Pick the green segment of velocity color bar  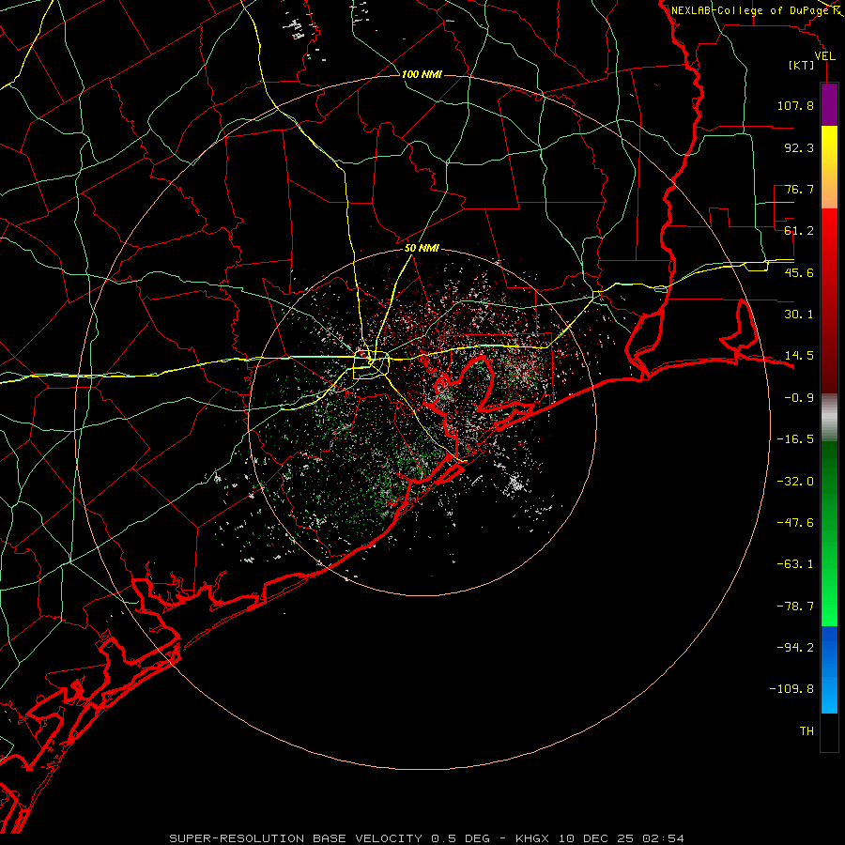point(829,533)
